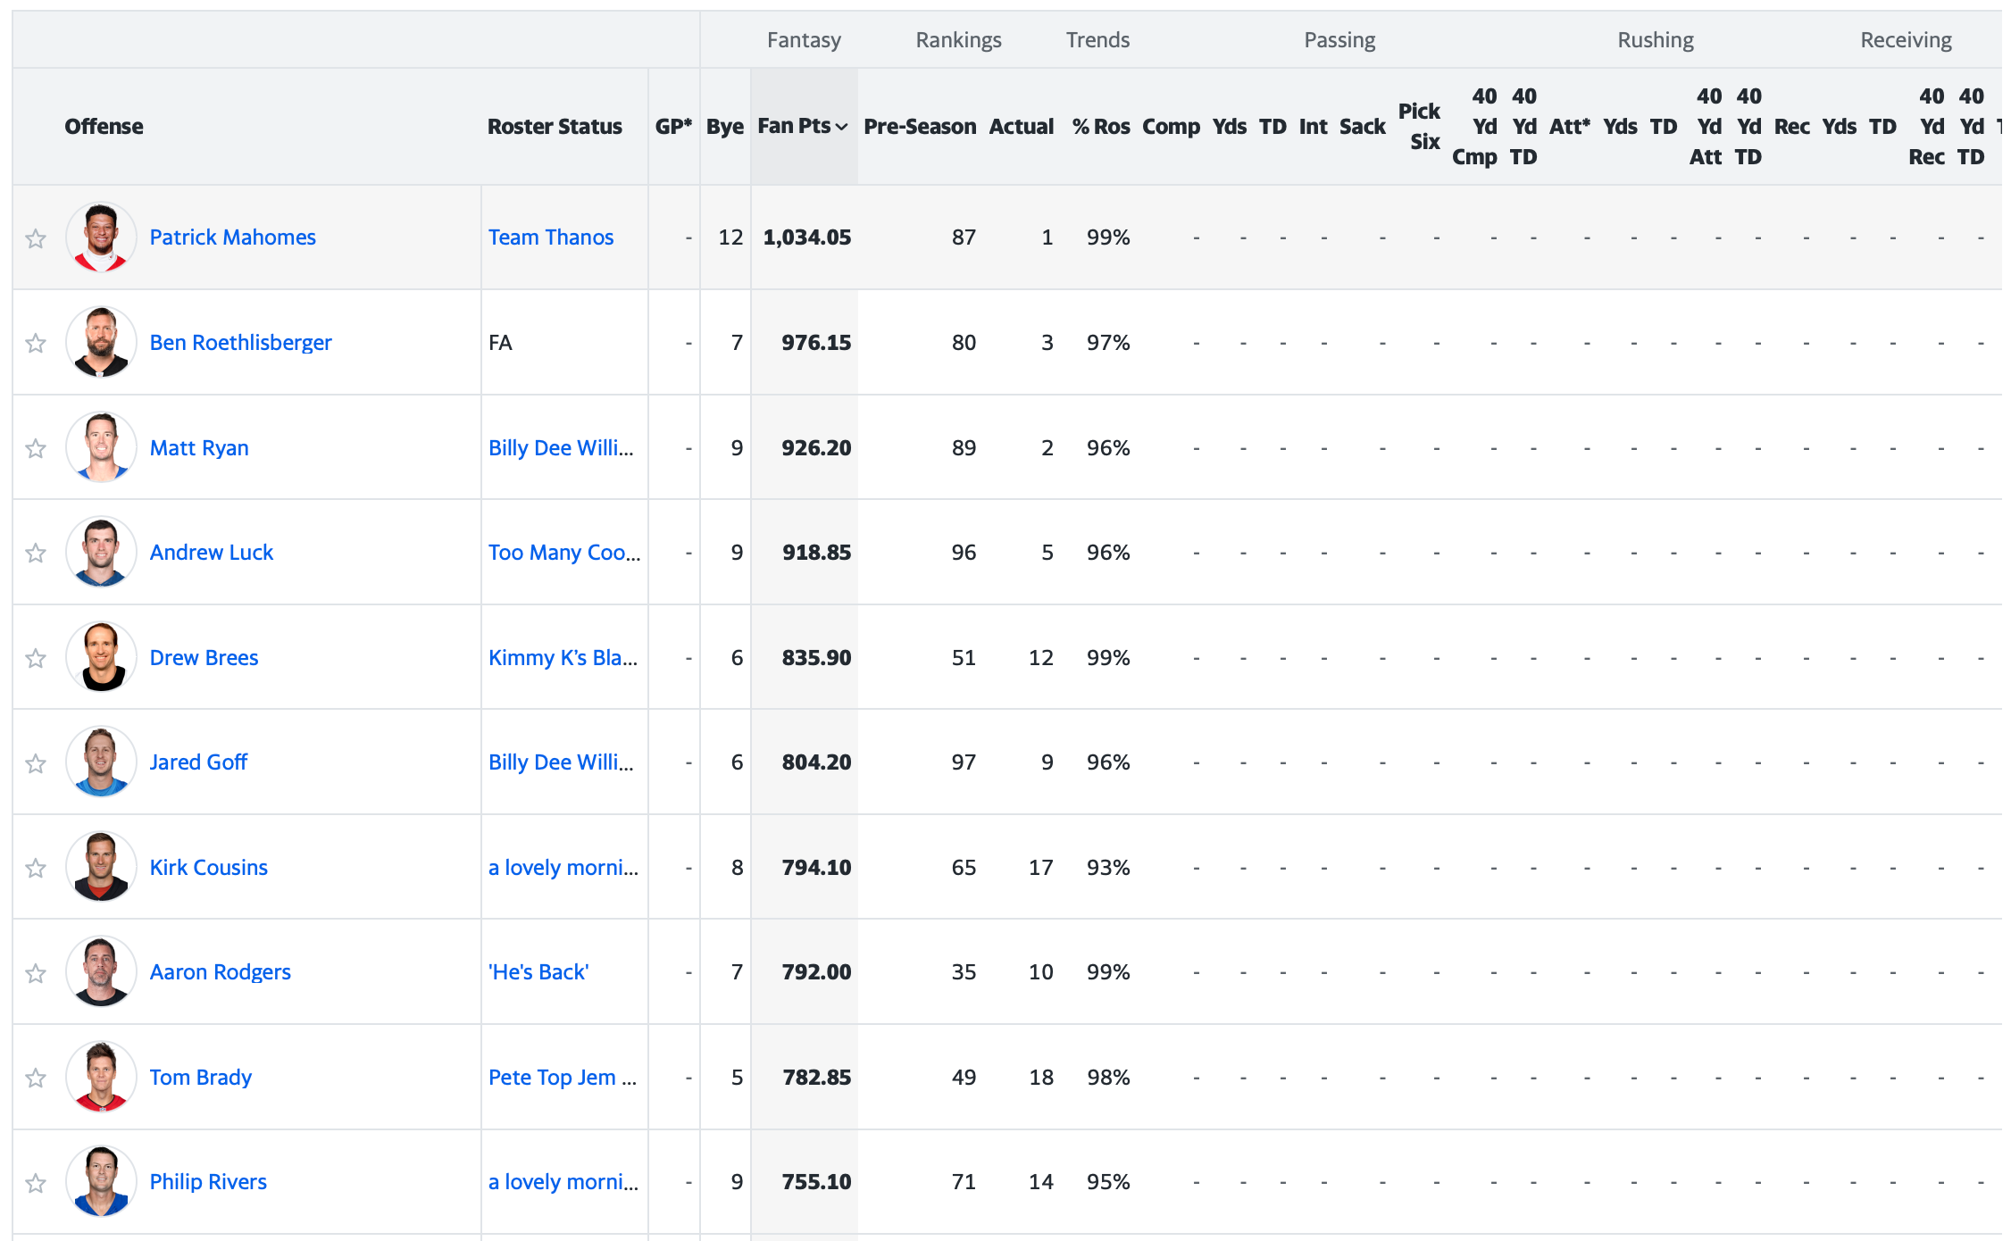Click the Actual rankings column header
Screen dimensions: 2011x1241
pyautogui.click(x=1021, y=127)
